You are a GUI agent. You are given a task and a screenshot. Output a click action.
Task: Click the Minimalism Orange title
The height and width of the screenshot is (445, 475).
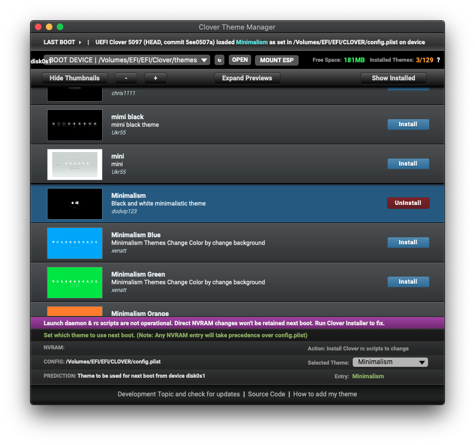[140, 313]
